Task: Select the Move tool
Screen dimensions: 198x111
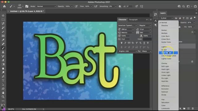Action: pos(3,15)
